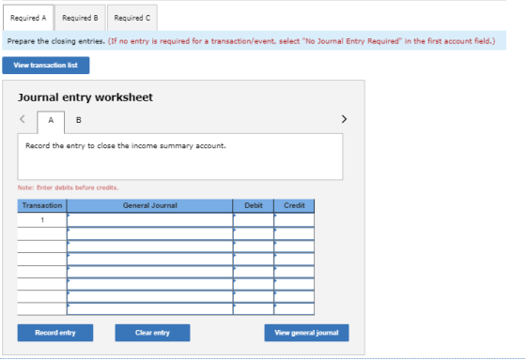Image resolution: width=526 pixels, height=359 pixels.
Task: Select journal entry worksheet tab A
Action: [51, 120]
